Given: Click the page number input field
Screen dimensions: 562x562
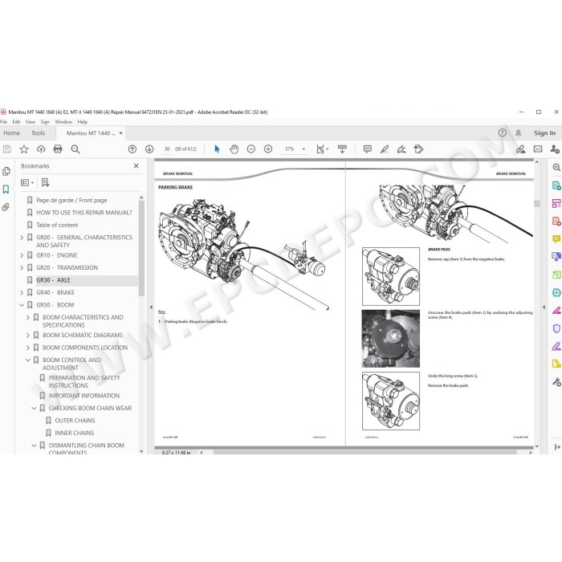Looking at the screenshot, I should tap(167, 149).
